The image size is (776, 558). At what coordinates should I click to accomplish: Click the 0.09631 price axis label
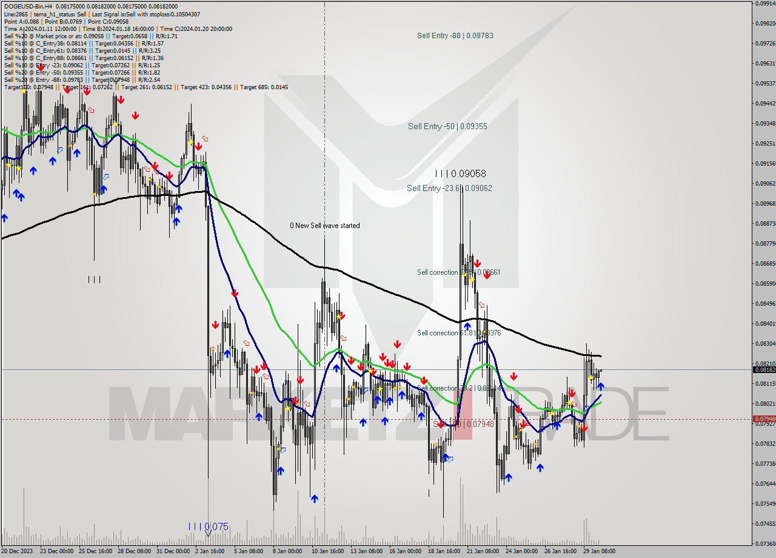[x=766, y=63]
